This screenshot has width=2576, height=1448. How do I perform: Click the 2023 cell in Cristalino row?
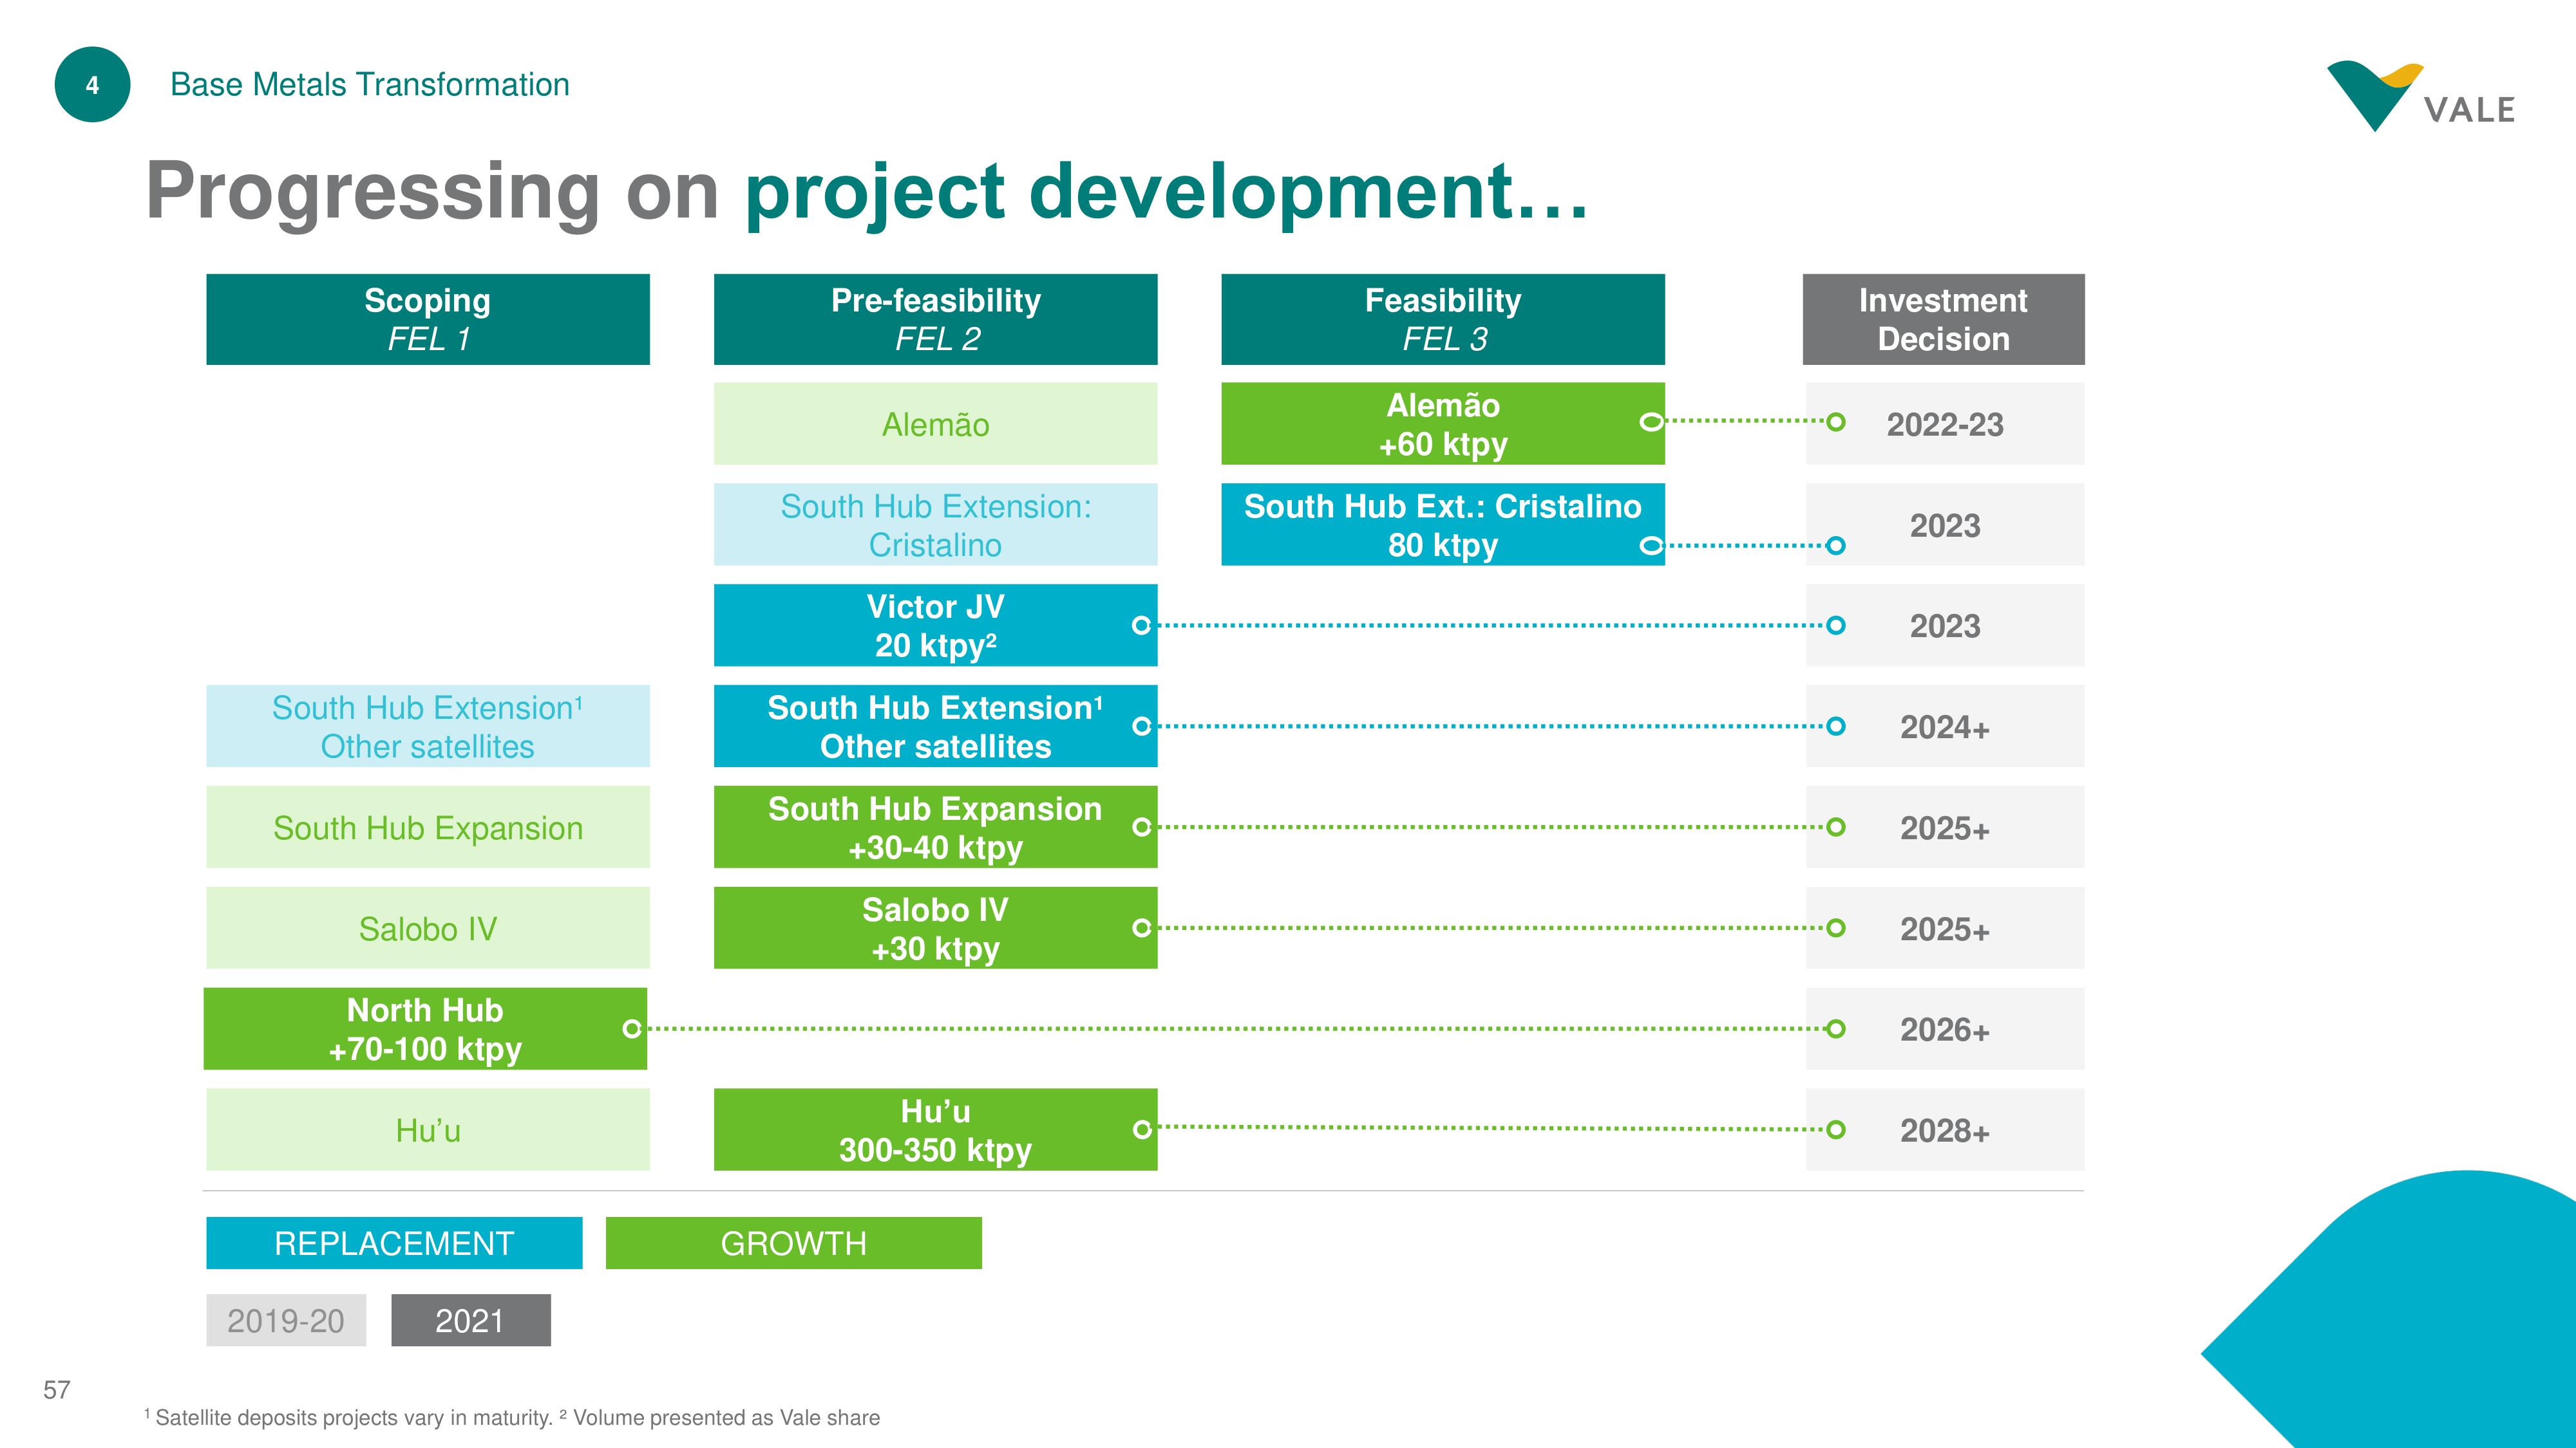pos(1945,524)
